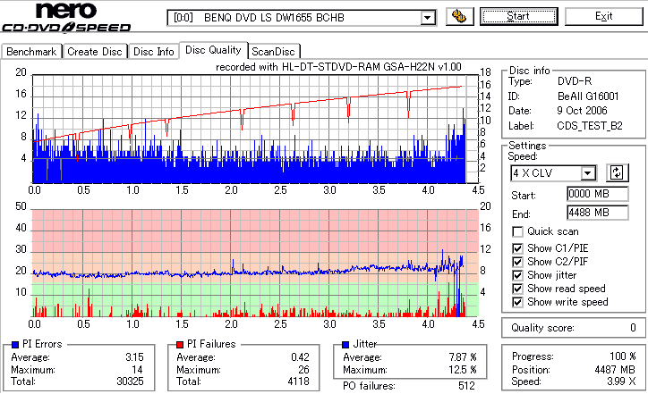Viewport: 648px width, 394px height.
Task: Click the red PI Failures legend square
Action: [180, 345]
